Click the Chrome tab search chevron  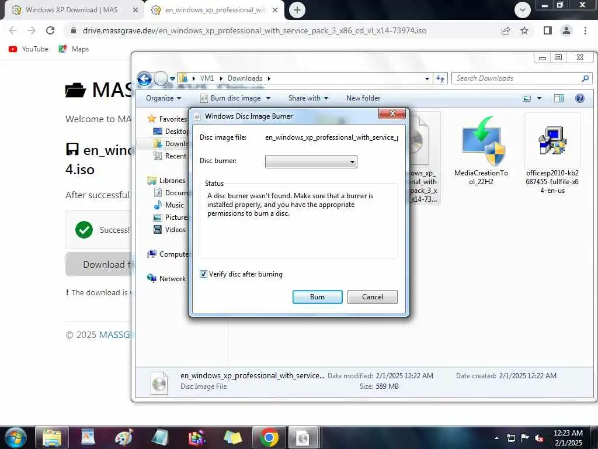[x=523, y=10]
